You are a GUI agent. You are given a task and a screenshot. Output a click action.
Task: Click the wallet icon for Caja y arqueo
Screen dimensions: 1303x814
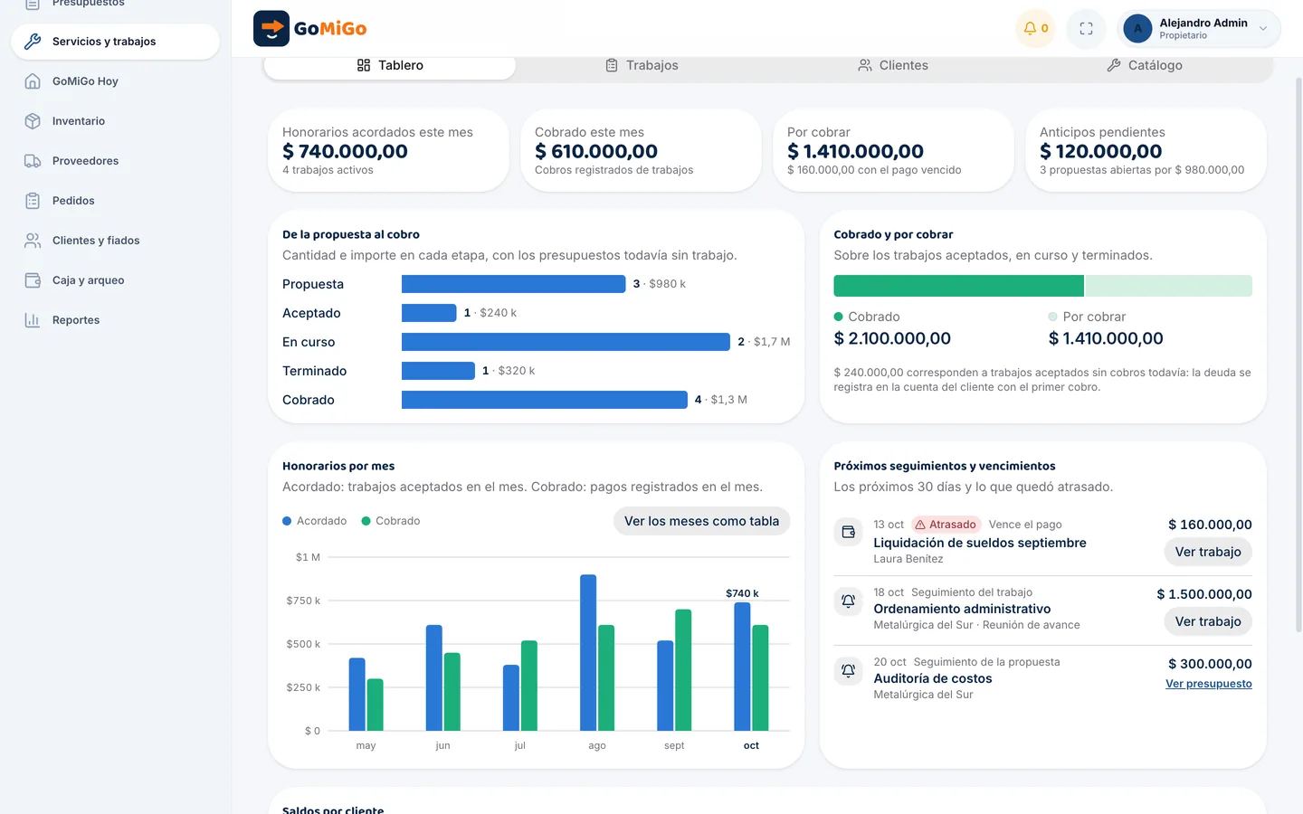pyautogui.click(x=33, y=280)
